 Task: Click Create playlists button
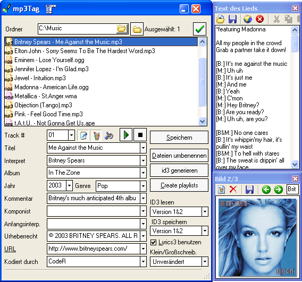(x=179, y=185)
